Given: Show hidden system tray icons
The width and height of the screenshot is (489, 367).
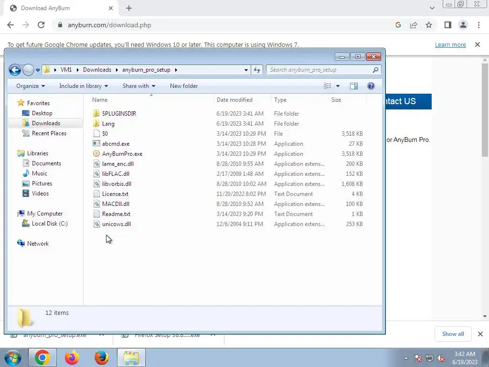Looking at the screenshot, I should click(406, 358).
